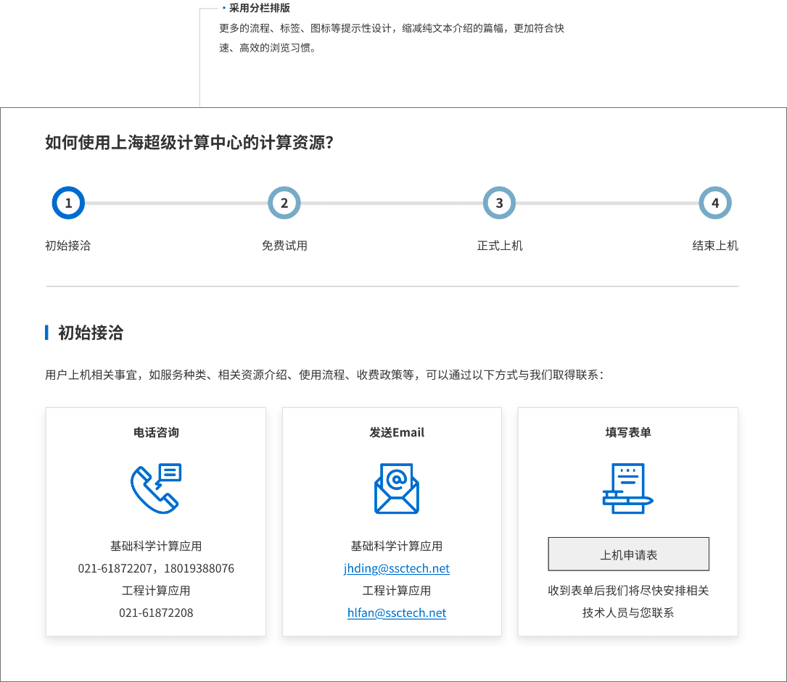The height and width of the screenshot is (682, 787).
Task: Open the jhding@ssctech.net email link
Action: pos(397,568)
